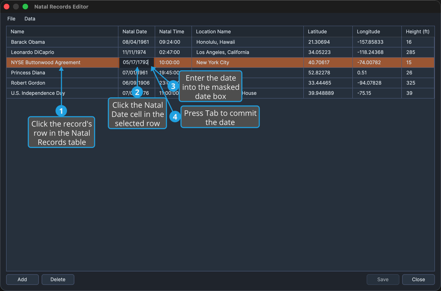441x291 pixels.
Task: Click latitude 39.948889 cell
Action: [328, 93]
